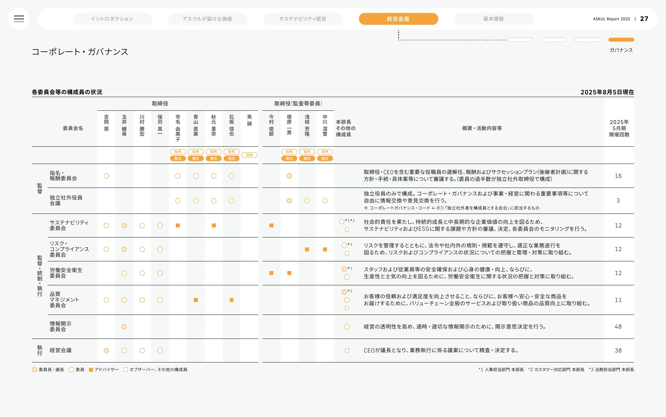
Task: Click the コーポレート・ガバナンス heading
Action: coord(80,52)
